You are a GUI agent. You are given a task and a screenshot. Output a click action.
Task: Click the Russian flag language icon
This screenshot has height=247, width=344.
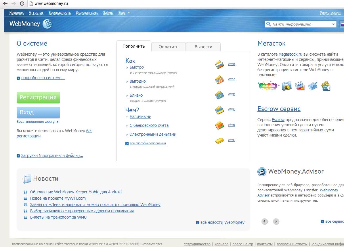(x=342, y=24)
